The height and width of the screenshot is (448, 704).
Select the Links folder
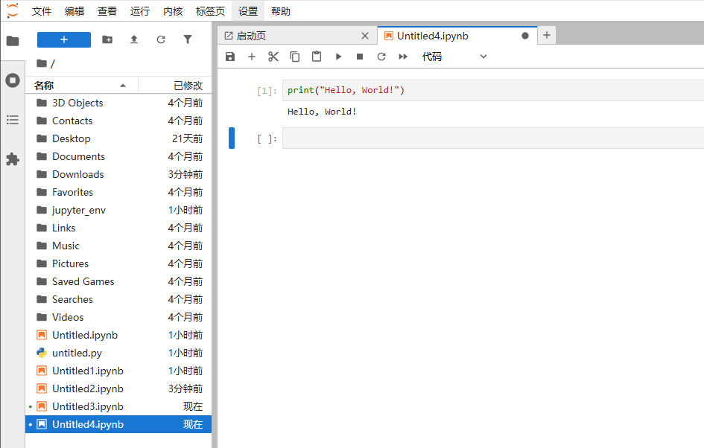[118, 228]
